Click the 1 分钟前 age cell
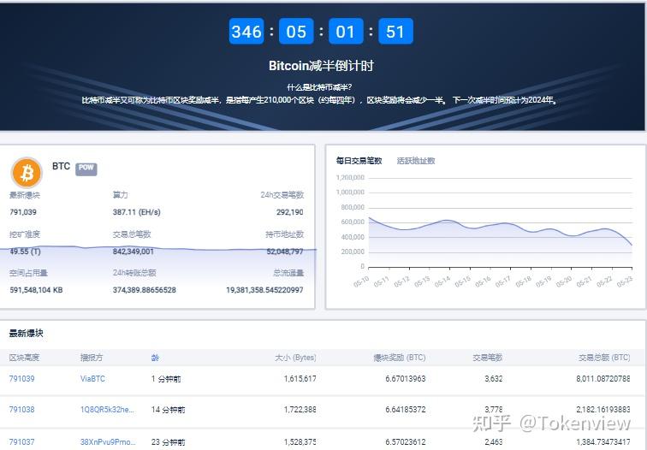This screenshot has height=450, width=647. click(166, 379)
